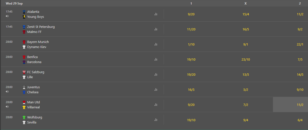Open stats icon for Zenit vs Malmo FF
308x130 pixels.
[156, 29]
